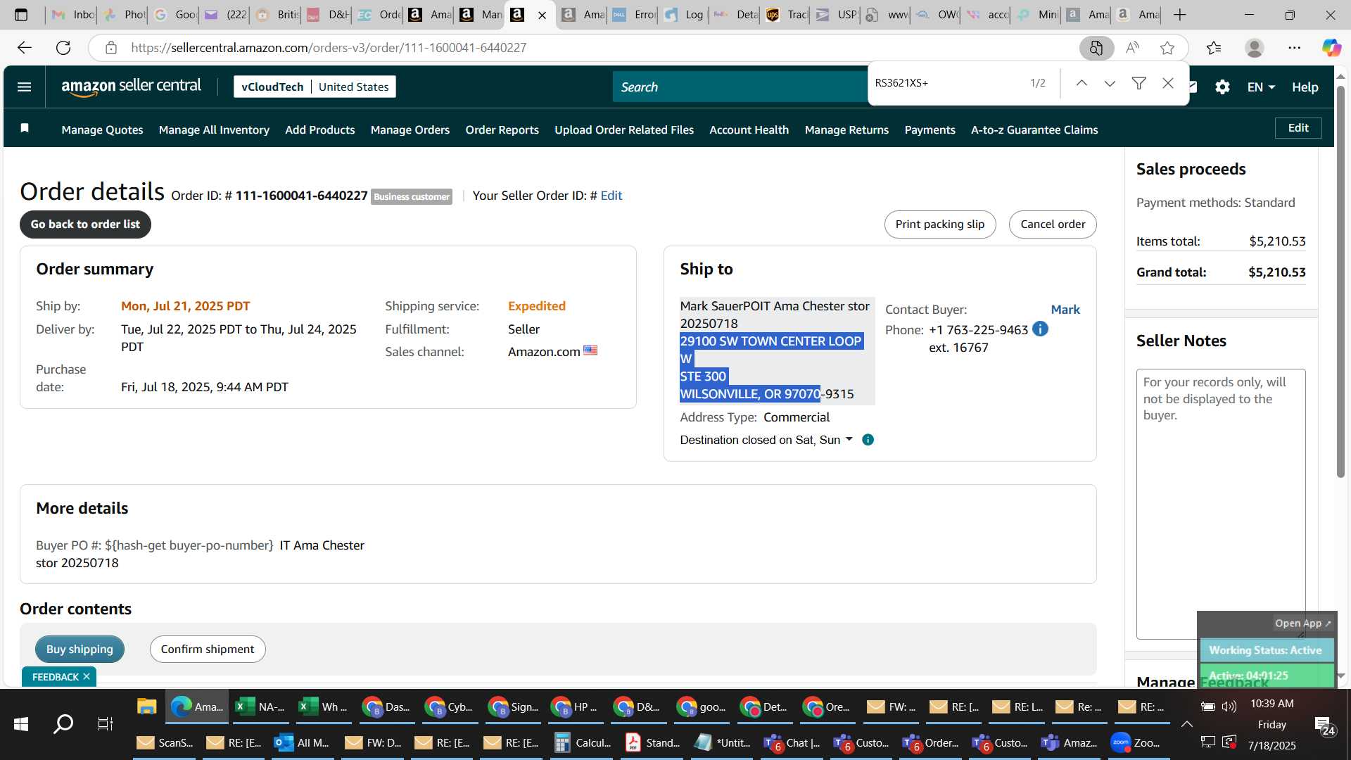Image resolution: width=1351 pixels, height=760 pixels.
Task: Open File Explorer from taskbar
Action: [146, 707]
